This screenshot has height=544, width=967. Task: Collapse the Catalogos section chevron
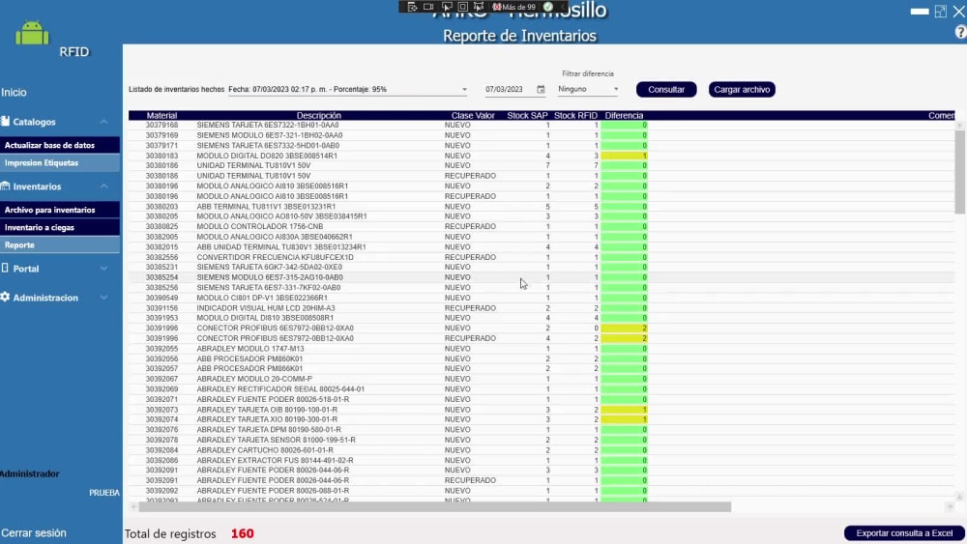click(103, 122)
